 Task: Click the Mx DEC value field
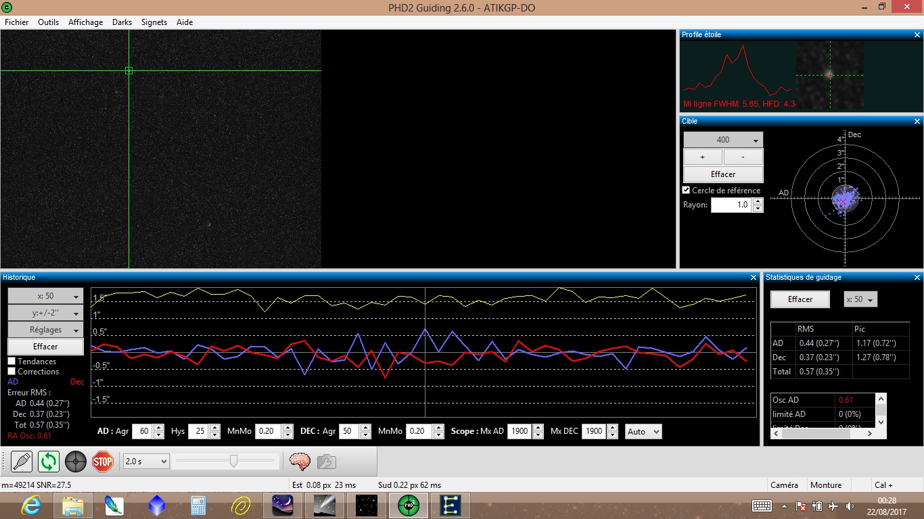tap(594, 431)
